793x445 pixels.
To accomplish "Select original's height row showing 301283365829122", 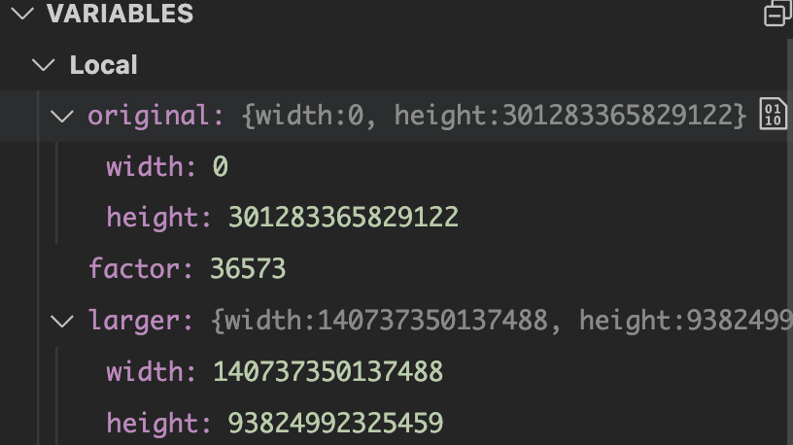I will pos(396,218).
